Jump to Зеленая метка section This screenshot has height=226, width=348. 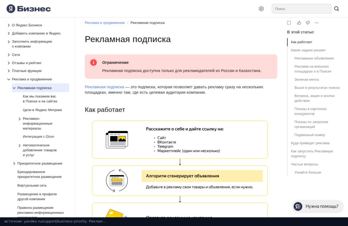[x=307, y=79]
